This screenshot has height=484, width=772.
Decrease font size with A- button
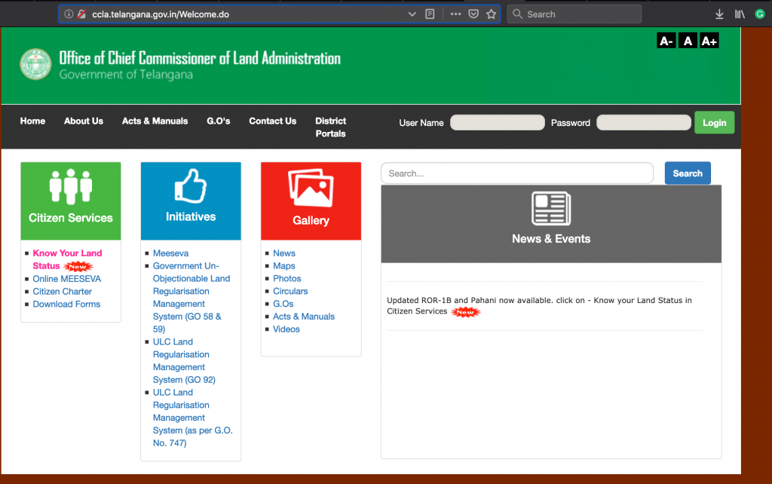[666, 41]
